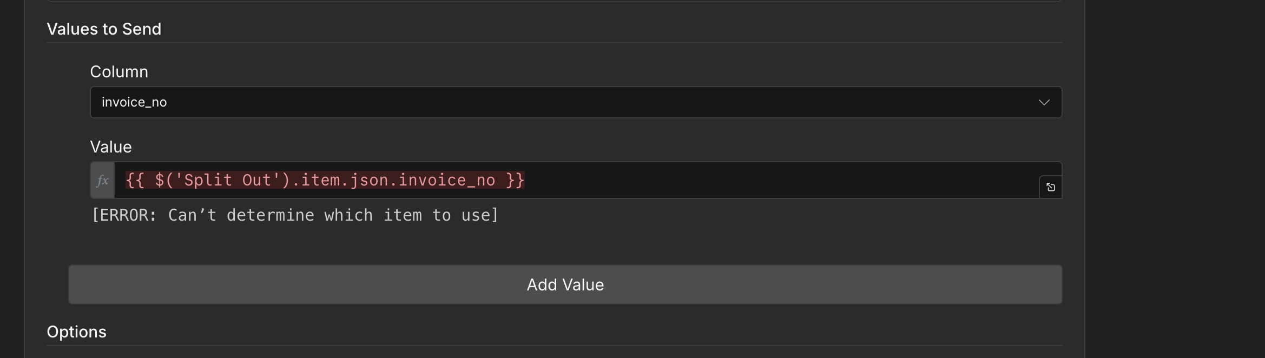This screenshot has width=1265, height=358.
Task: Click the invoice_no text in Column selector
Action: 134,103
